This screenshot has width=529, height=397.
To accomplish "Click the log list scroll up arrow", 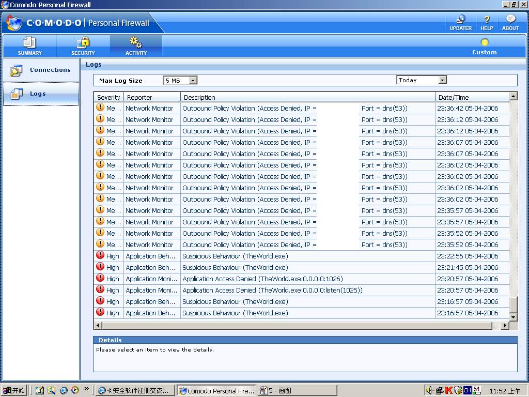I will click(x=513, y=96).
